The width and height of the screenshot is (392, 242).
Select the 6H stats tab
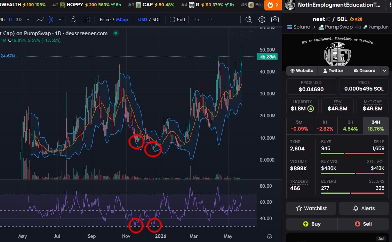pyautogui.click(x=350, y=126)
